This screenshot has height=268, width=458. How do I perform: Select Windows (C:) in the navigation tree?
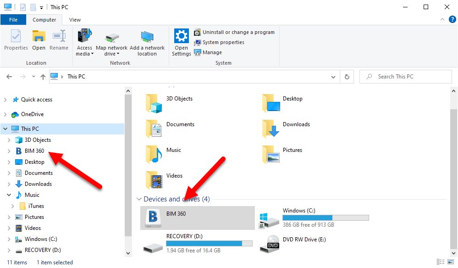41,239
